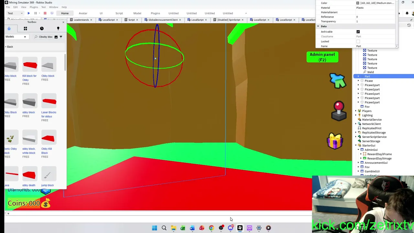
Task: Open the Test mode dropdown
Action: (15, 13)
